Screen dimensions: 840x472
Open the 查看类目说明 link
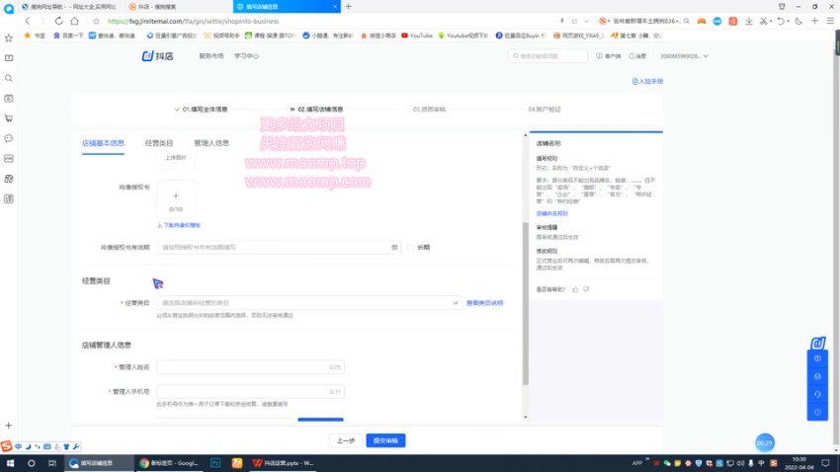484,303
